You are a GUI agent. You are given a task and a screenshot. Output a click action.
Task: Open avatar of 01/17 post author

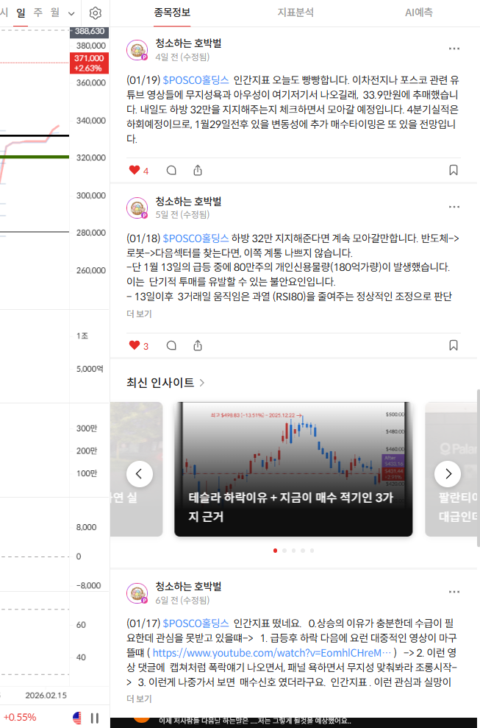(137, 593)
